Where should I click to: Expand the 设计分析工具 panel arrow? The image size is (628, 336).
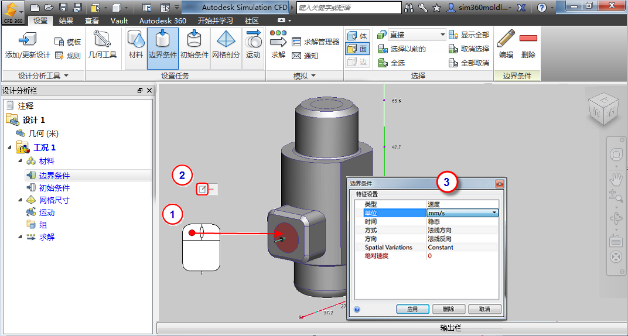click(x=66, y=76)
